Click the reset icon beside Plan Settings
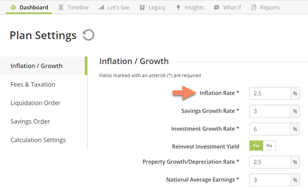Screen dimensions: 308x190 88,35
